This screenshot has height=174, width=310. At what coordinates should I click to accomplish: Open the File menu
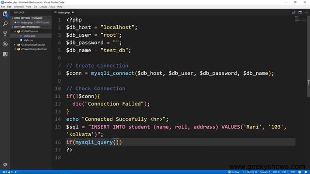pyautogui.click(x=3, y=7)
